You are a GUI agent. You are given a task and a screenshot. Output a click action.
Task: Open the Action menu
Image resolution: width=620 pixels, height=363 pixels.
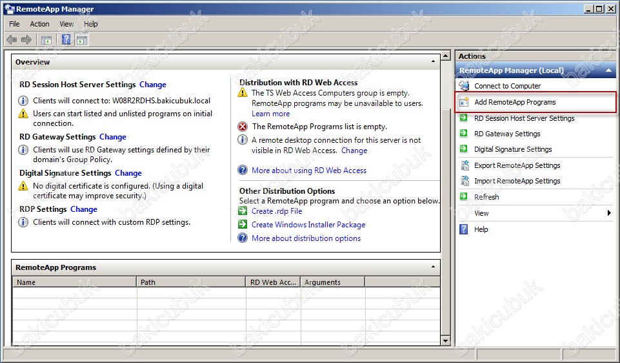(39, 24)
